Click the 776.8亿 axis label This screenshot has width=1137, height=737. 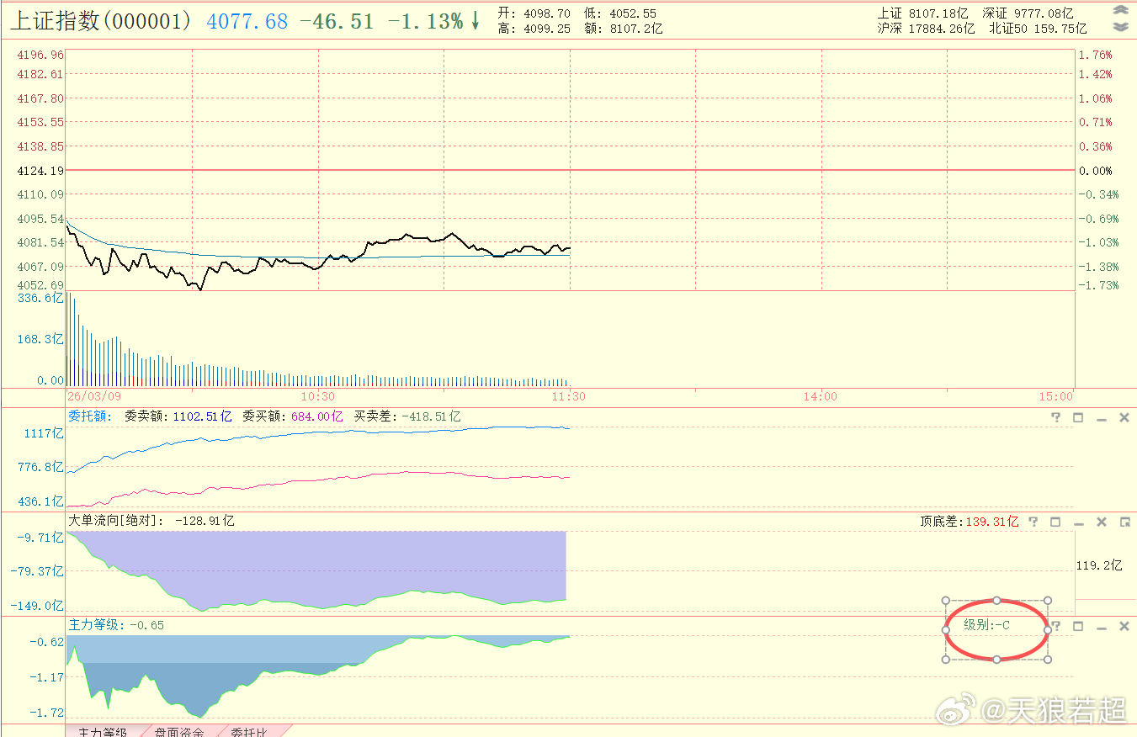click(x=40, y=467)
